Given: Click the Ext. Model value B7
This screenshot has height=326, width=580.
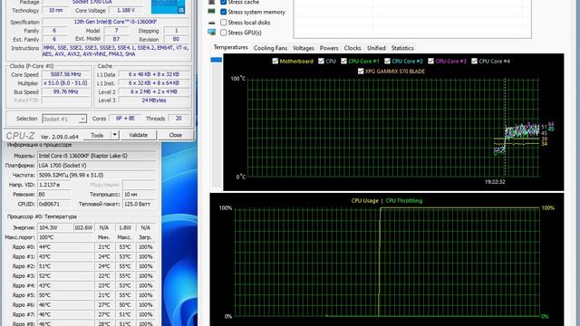Looking at the screenshot, I should [x=116, y=39].
